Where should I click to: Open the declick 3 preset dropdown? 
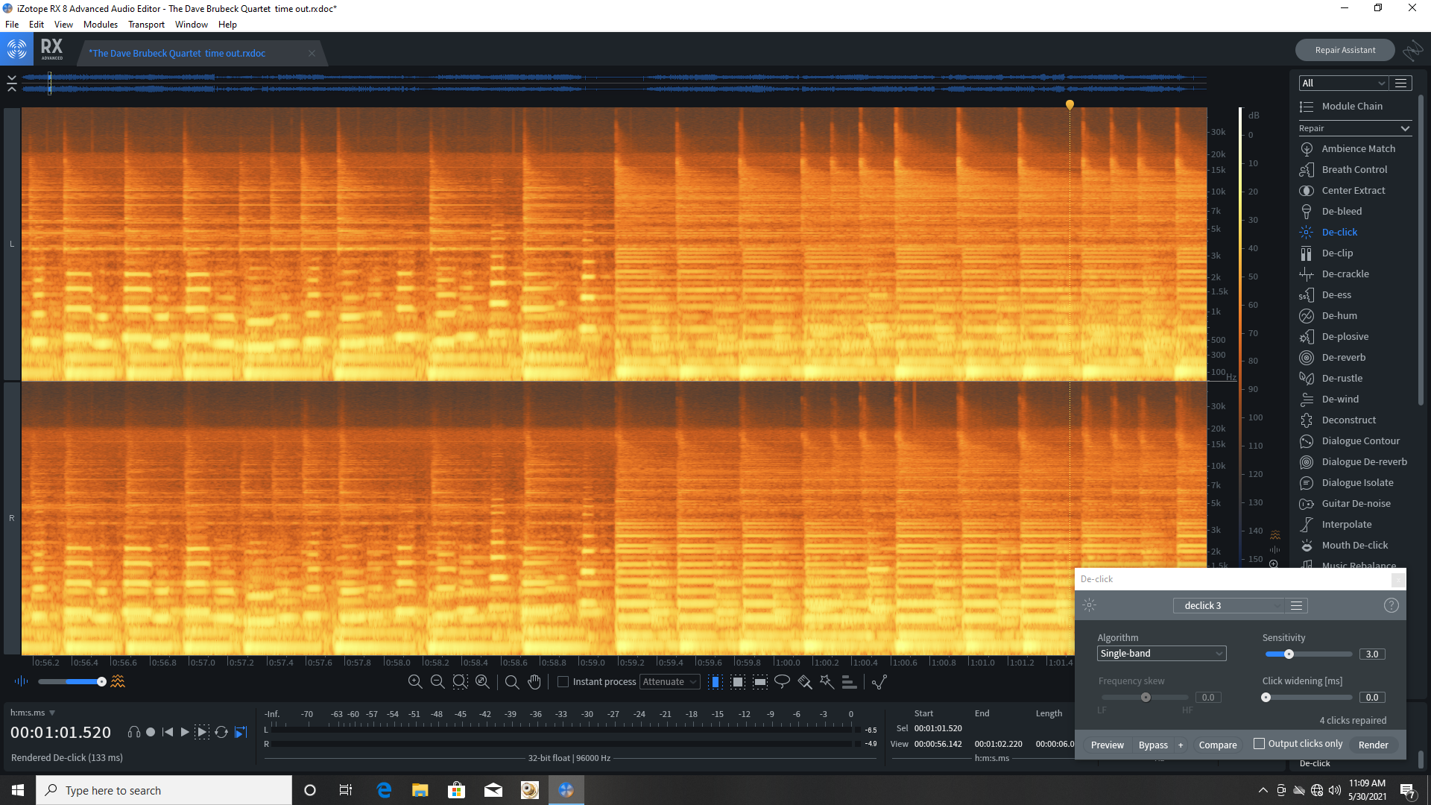pyautogui.click(x=1228, y=605)
